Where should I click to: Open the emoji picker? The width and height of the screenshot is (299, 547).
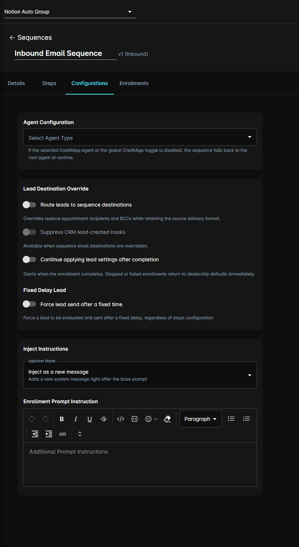151,419
